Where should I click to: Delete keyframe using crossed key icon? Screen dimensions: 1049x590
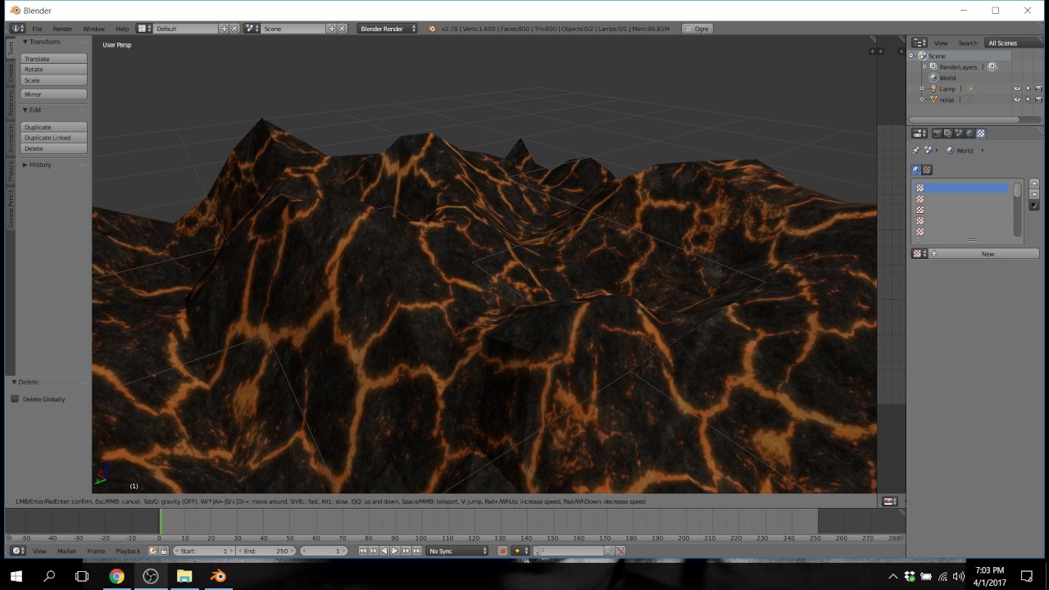pos(620,551)
